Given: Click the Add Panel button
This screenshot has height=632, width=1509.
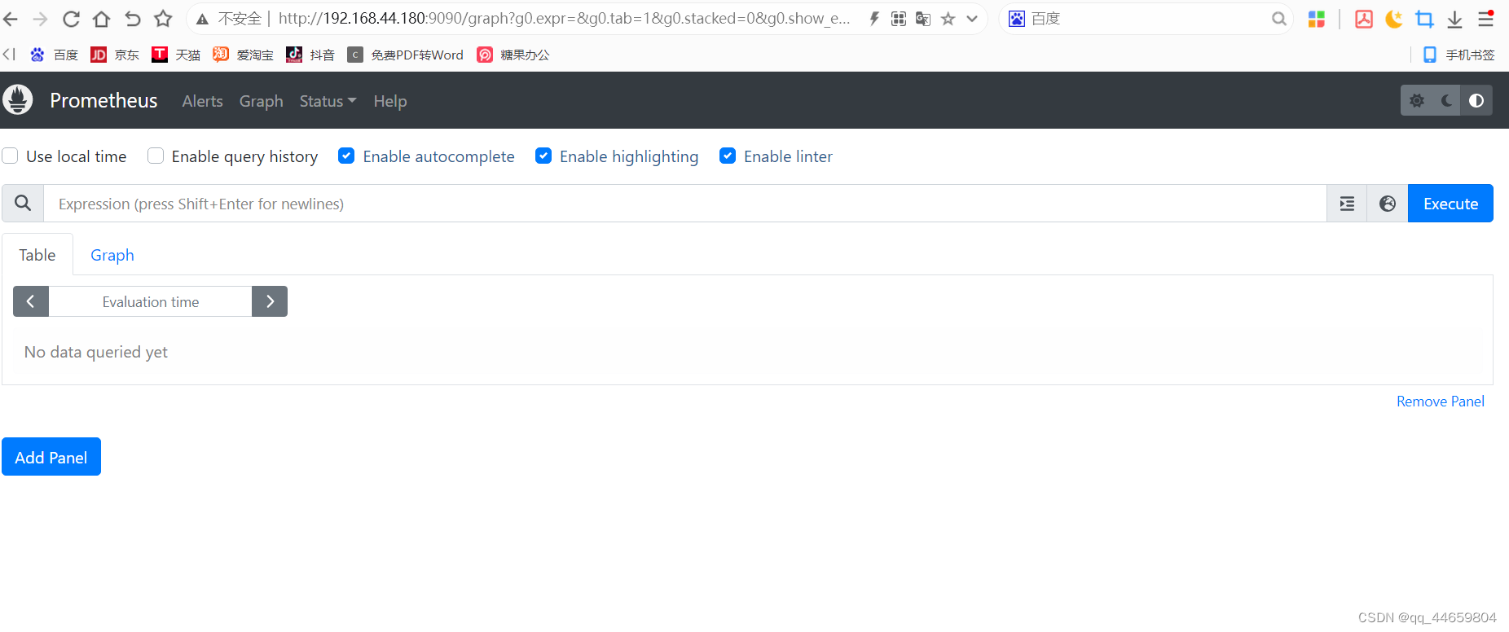Looking at the screenshot, I should coord(51,457).
